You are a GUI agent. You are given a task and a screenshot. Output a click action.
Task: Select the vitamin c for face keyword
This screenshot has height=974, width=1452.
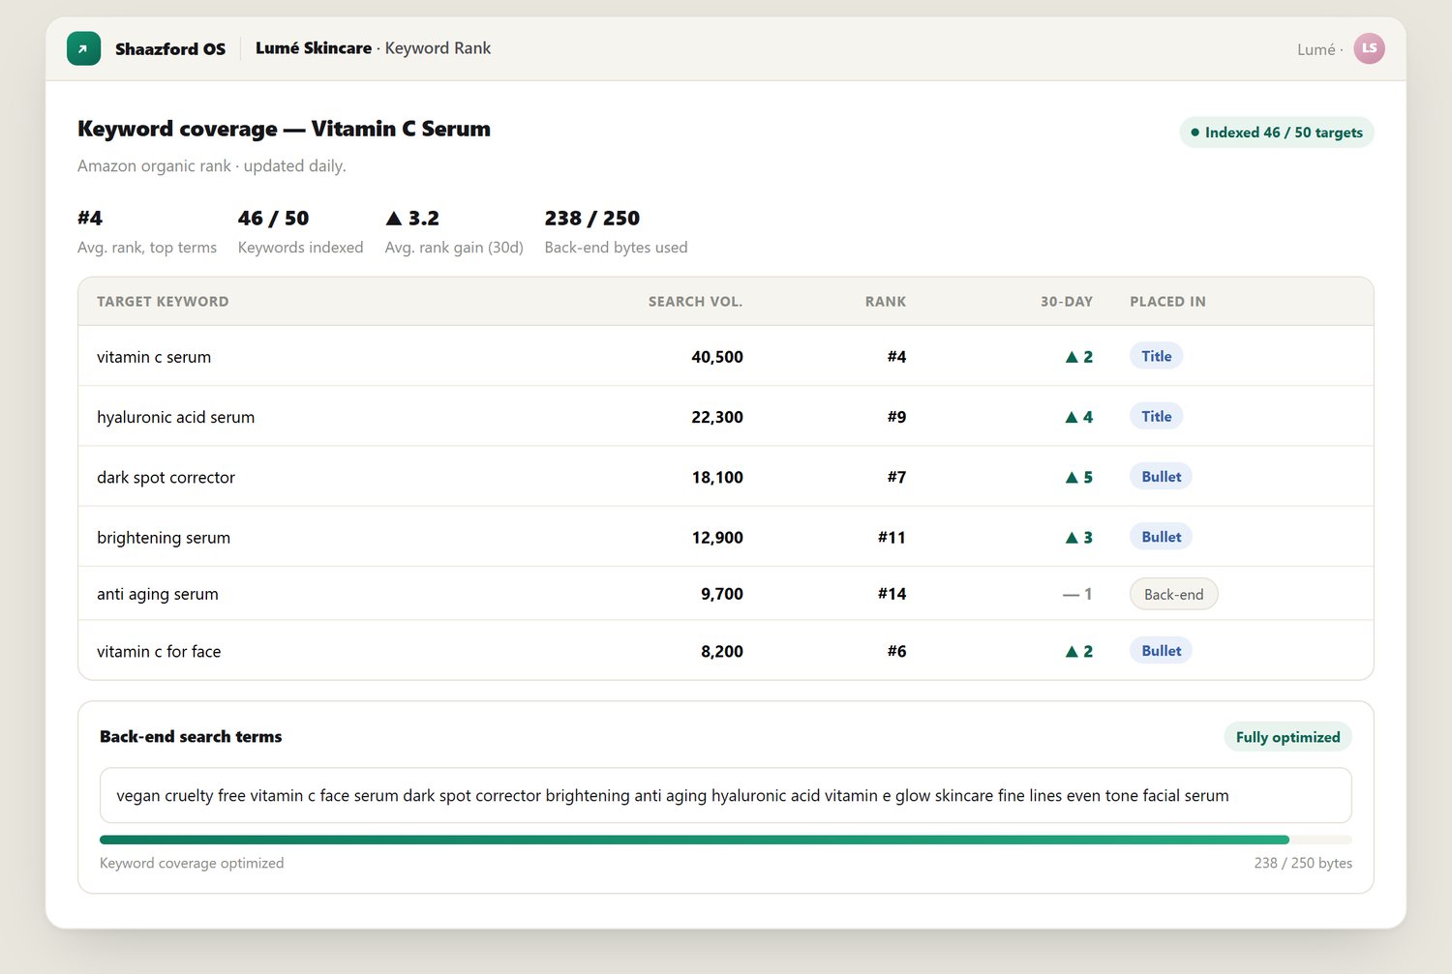tap(159, 651)
